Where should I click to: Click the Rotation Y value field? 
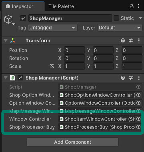[103, 58]
